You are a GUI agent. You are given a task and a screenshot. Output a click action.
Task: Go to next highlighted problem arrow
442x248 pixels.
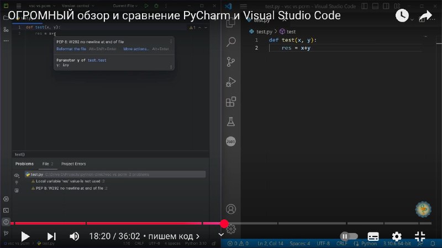pyautogui.click(x=206, y=28)
